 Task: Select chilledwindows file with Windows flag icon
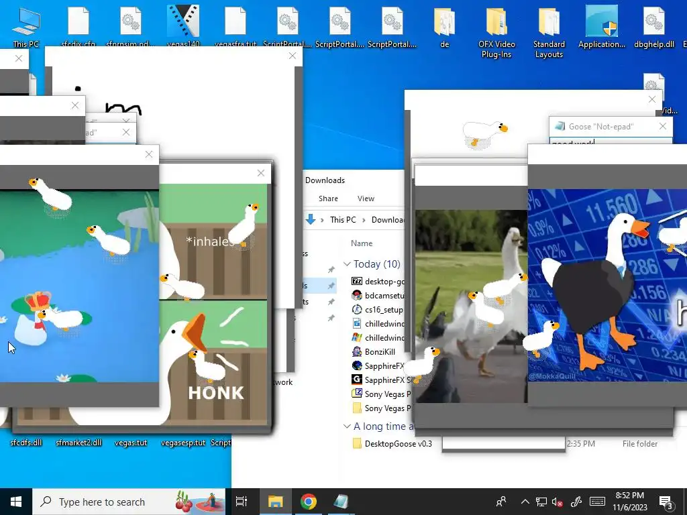(378, 338)
